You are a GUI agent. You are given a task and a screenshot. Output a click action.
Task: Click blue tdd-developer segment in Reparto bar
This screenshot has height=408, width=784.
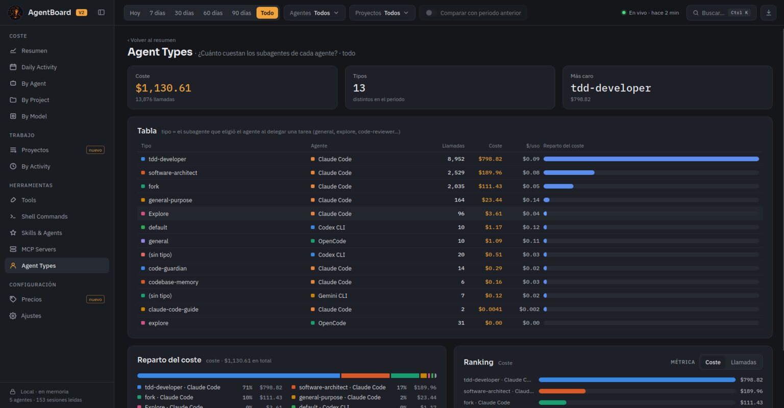coord(238,375)
